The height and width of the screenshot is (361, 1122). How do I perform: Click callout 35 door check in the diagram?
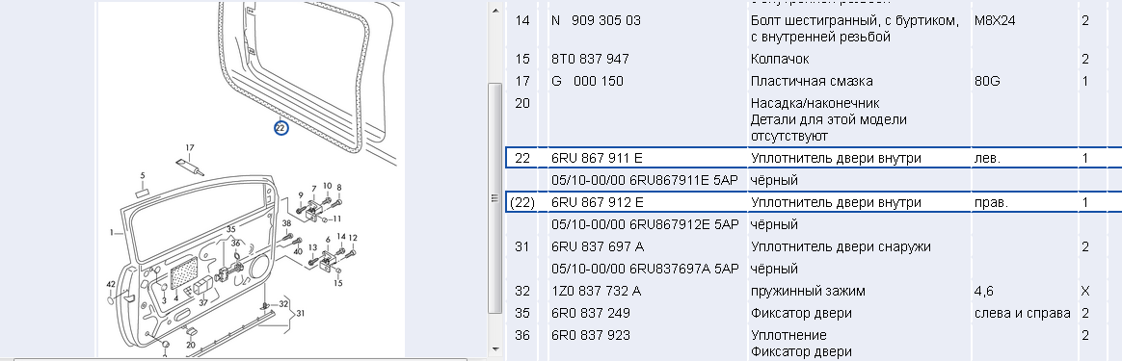pyautogui.click(x=231, y=229)
